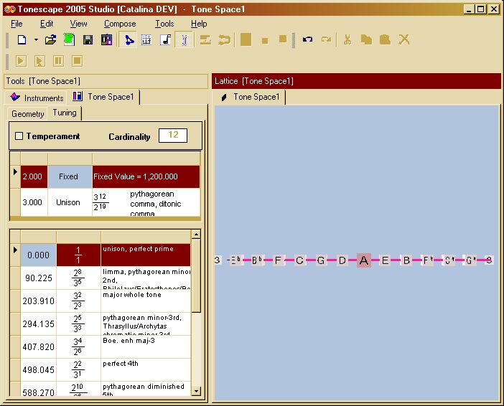Click the interval list scroll down arrow
504x406 pixels.
(x=196, y=391)
